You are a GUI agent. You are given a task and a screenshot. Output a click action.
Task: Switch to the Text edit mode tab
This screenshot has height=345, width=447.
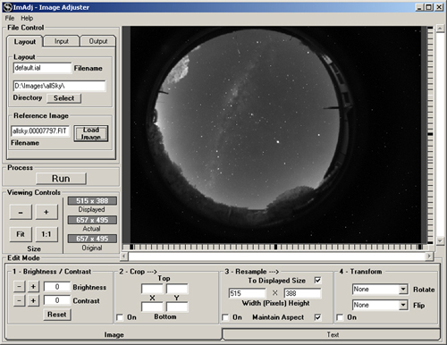point(333,334)
